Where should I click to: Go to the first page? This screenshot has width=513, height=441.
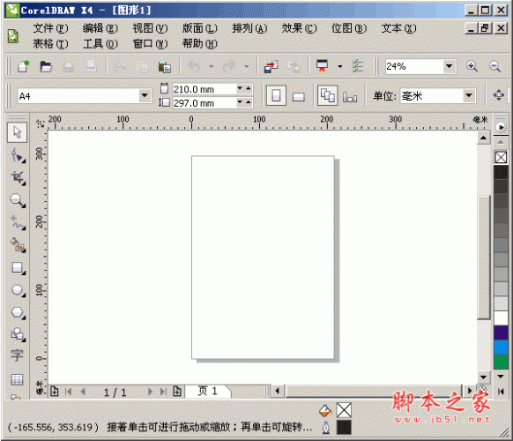pos(69,392)
